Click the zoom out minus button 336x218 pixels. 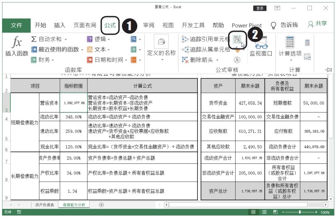pyautogui.click(x=283, y=212)
